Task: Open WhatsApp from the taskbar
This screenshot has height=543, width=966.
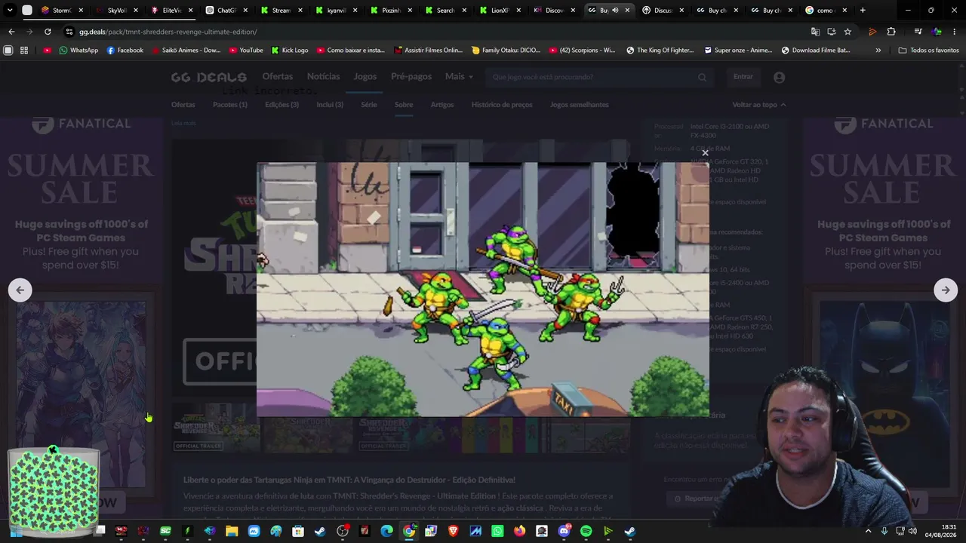Action: click(x=497, y=531)
